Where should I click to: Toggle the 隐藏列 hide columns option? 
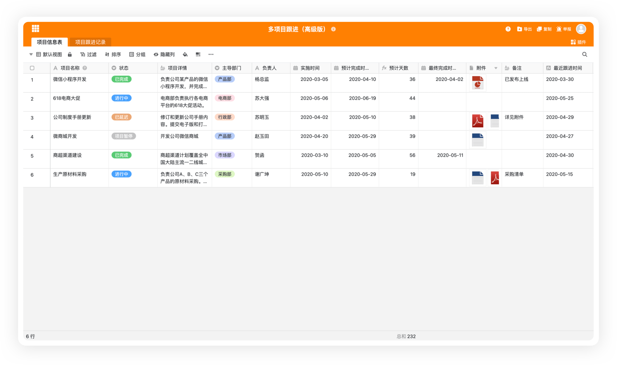pyautogui.click(x=164, y=54)
